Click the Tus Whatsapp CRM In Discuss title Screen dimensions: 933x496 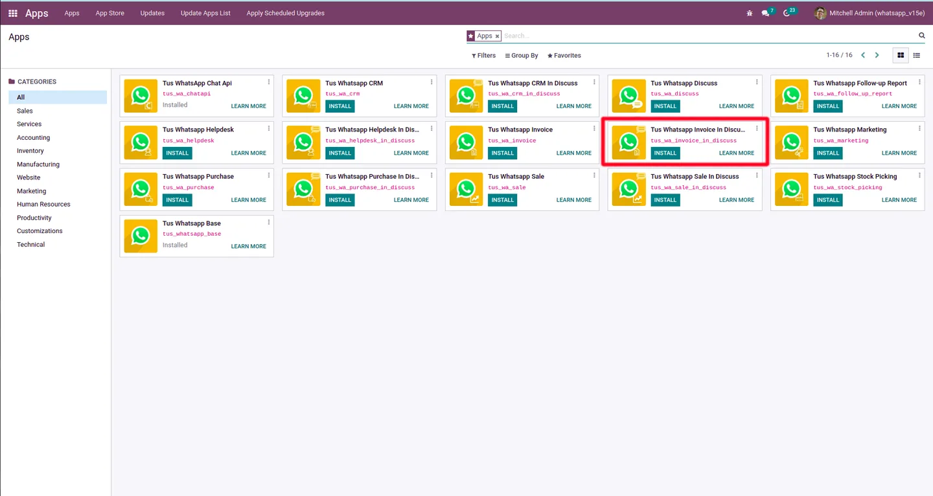pos(533,83)
